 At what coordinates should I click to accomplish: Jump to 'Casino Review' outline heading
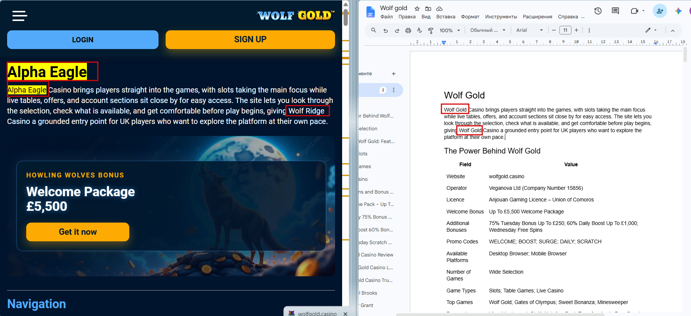[x=376, y=255]
